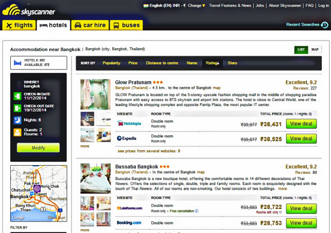The image size is (331, 233).
Task: Click the WHERE? bangkok field
Action: click(x=32, y=84)
